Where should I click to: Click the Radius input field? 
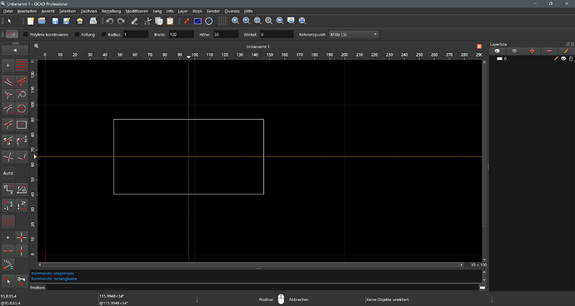tap(136, 34)
